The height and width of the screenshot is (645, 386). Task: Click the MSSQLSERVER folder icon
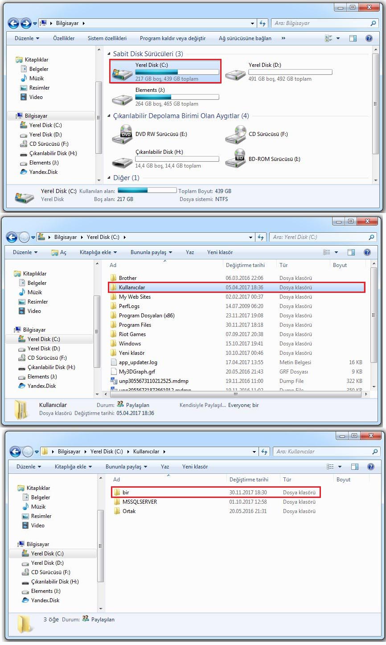point(117,502)
